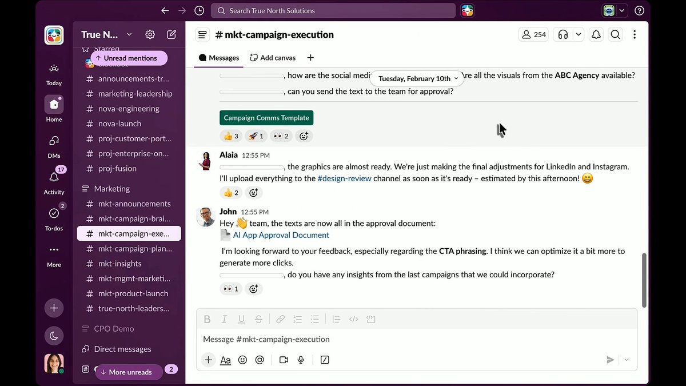686x386 pixels.
Task: Insert a link in composer
Action: click(x=281, y=320)
